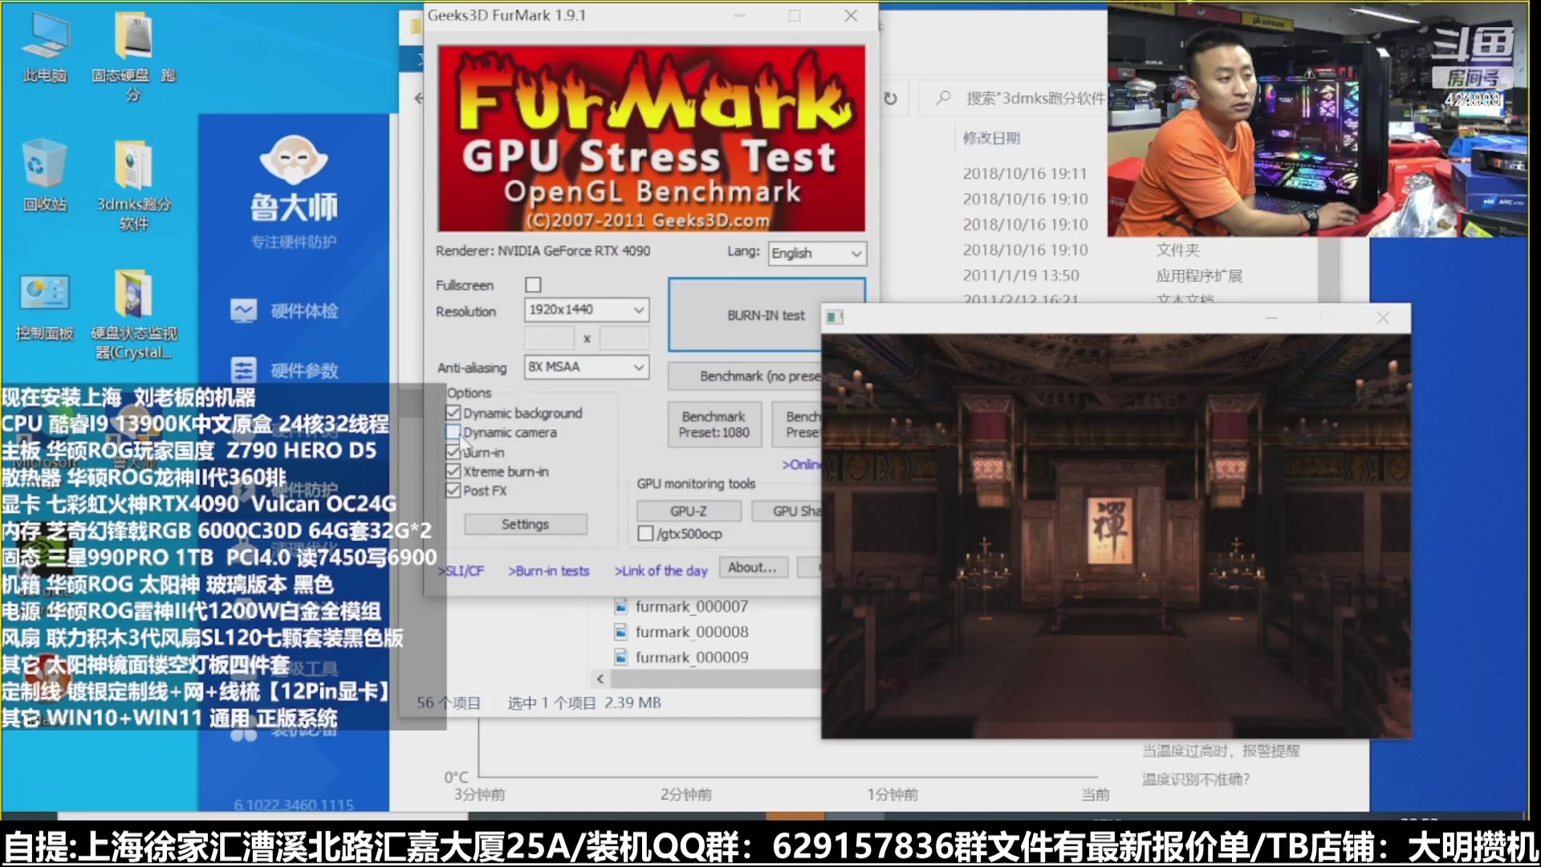Select the furmark_000009 file name
The height and width of the screenshot is (867, 1541).
coord(692,657)
